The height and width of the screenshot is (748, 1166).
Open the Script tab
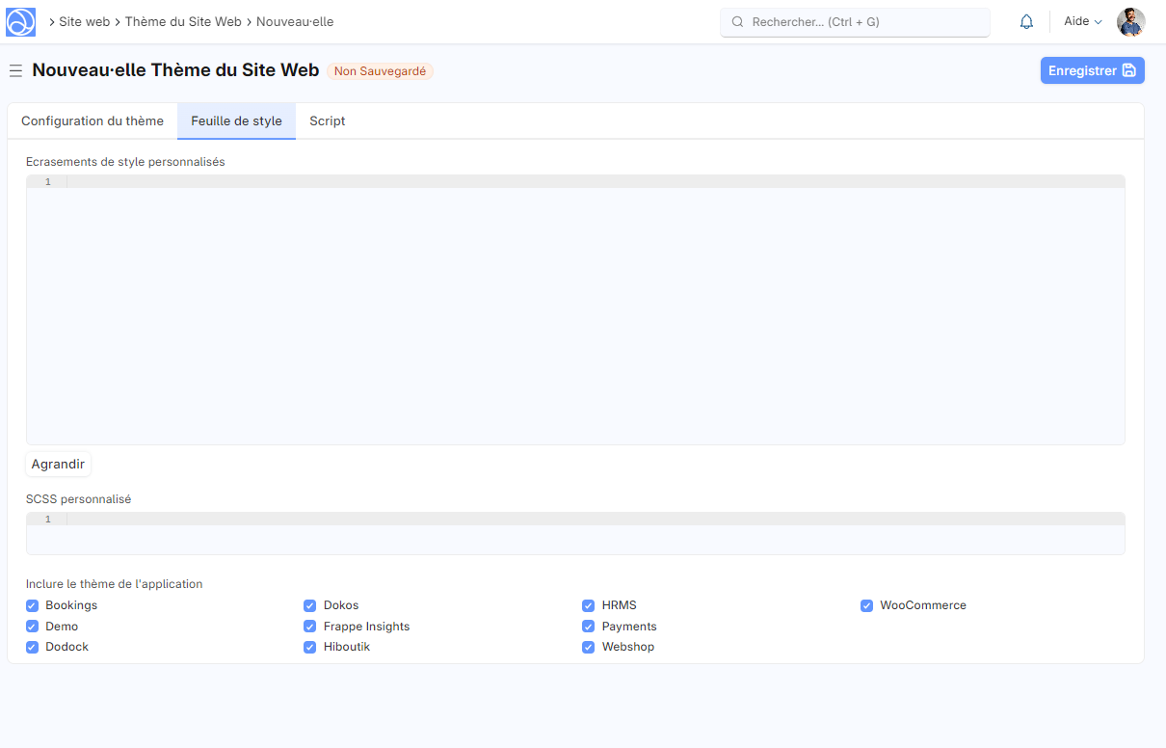click(x=327, y=121)
